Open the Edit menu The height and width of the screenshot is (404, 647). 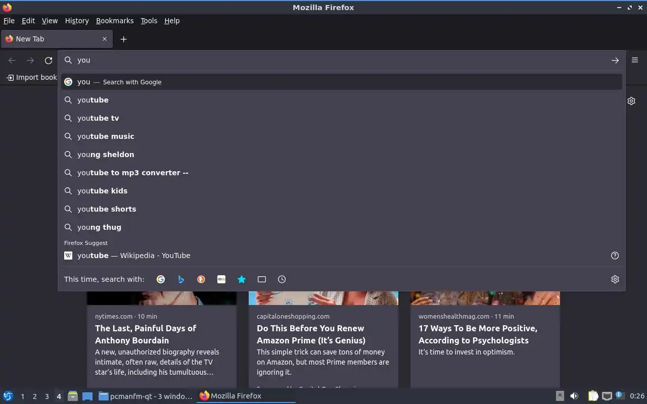28,21
